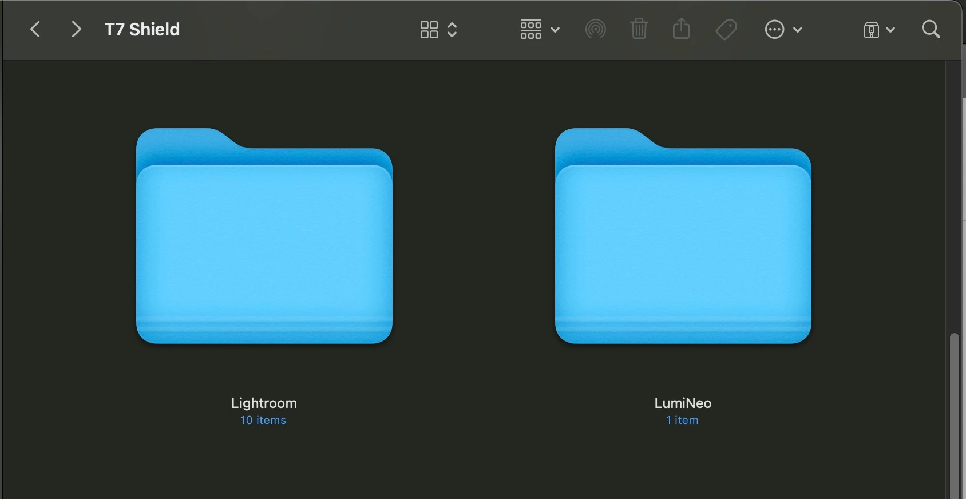Click the AirDrop toolbar icon
Screen dimensions: 966x499
point(596,29)
